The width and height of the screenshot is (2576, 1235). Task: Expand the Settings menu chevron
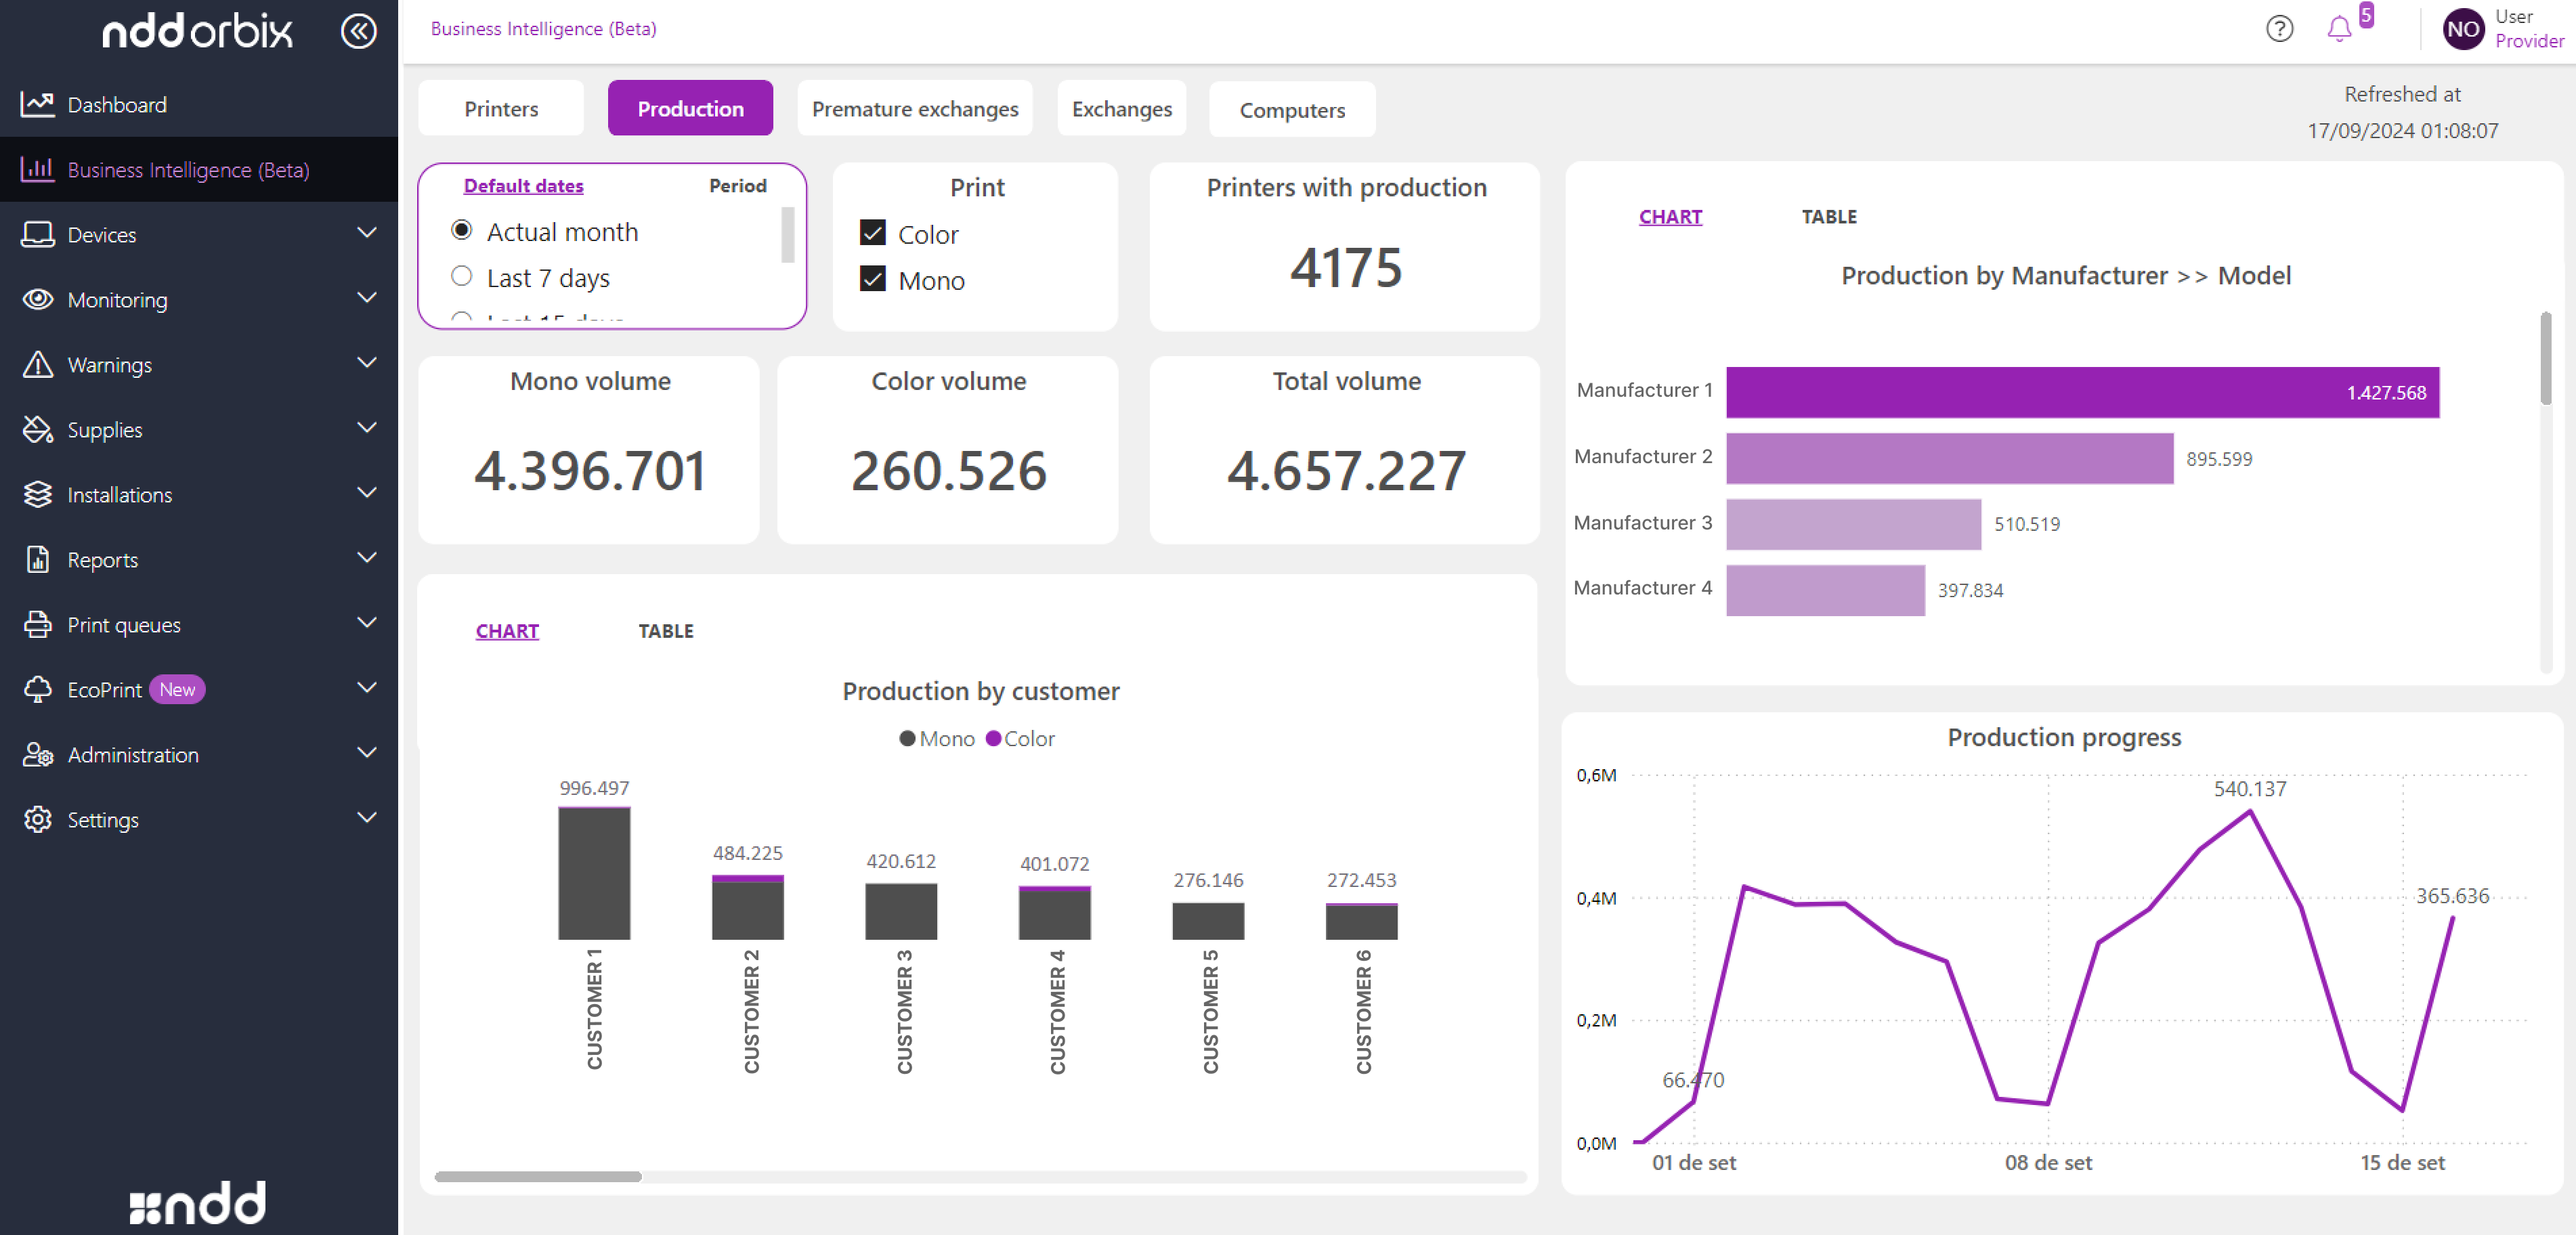coord(367,818)
